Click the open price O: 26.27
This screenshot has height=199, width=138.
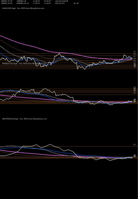pyautogui.click(x=37, y=1)
